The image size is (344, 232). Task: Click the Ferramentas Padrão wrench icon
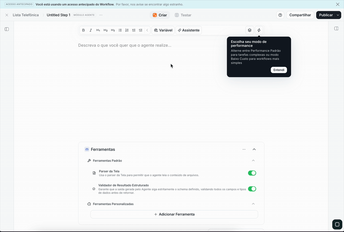89,161
